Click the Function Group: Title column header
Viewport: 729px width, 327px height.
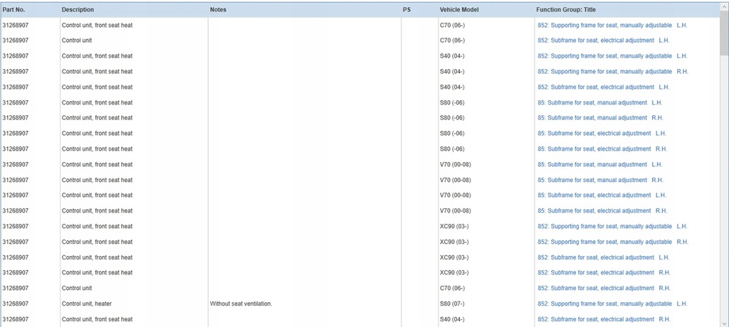click(566, 10)
